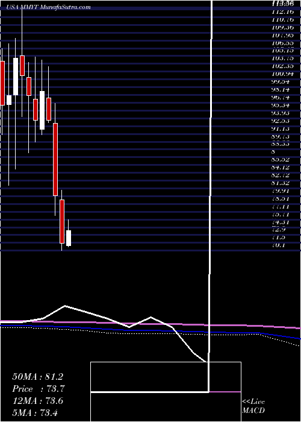Screen dimensions: 301x422
Task: Click the 5MA : 73.4 readout
Action: click(36, 412)
